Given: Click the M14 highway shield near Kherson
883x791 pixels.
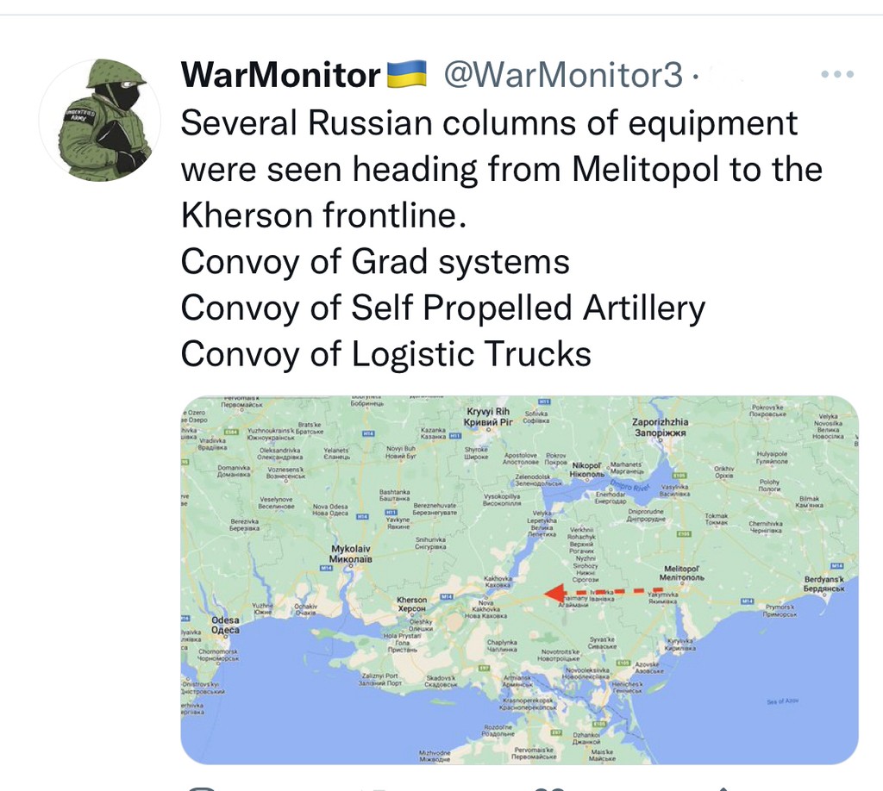Looking at the screenshot, I should coord(446,596).
